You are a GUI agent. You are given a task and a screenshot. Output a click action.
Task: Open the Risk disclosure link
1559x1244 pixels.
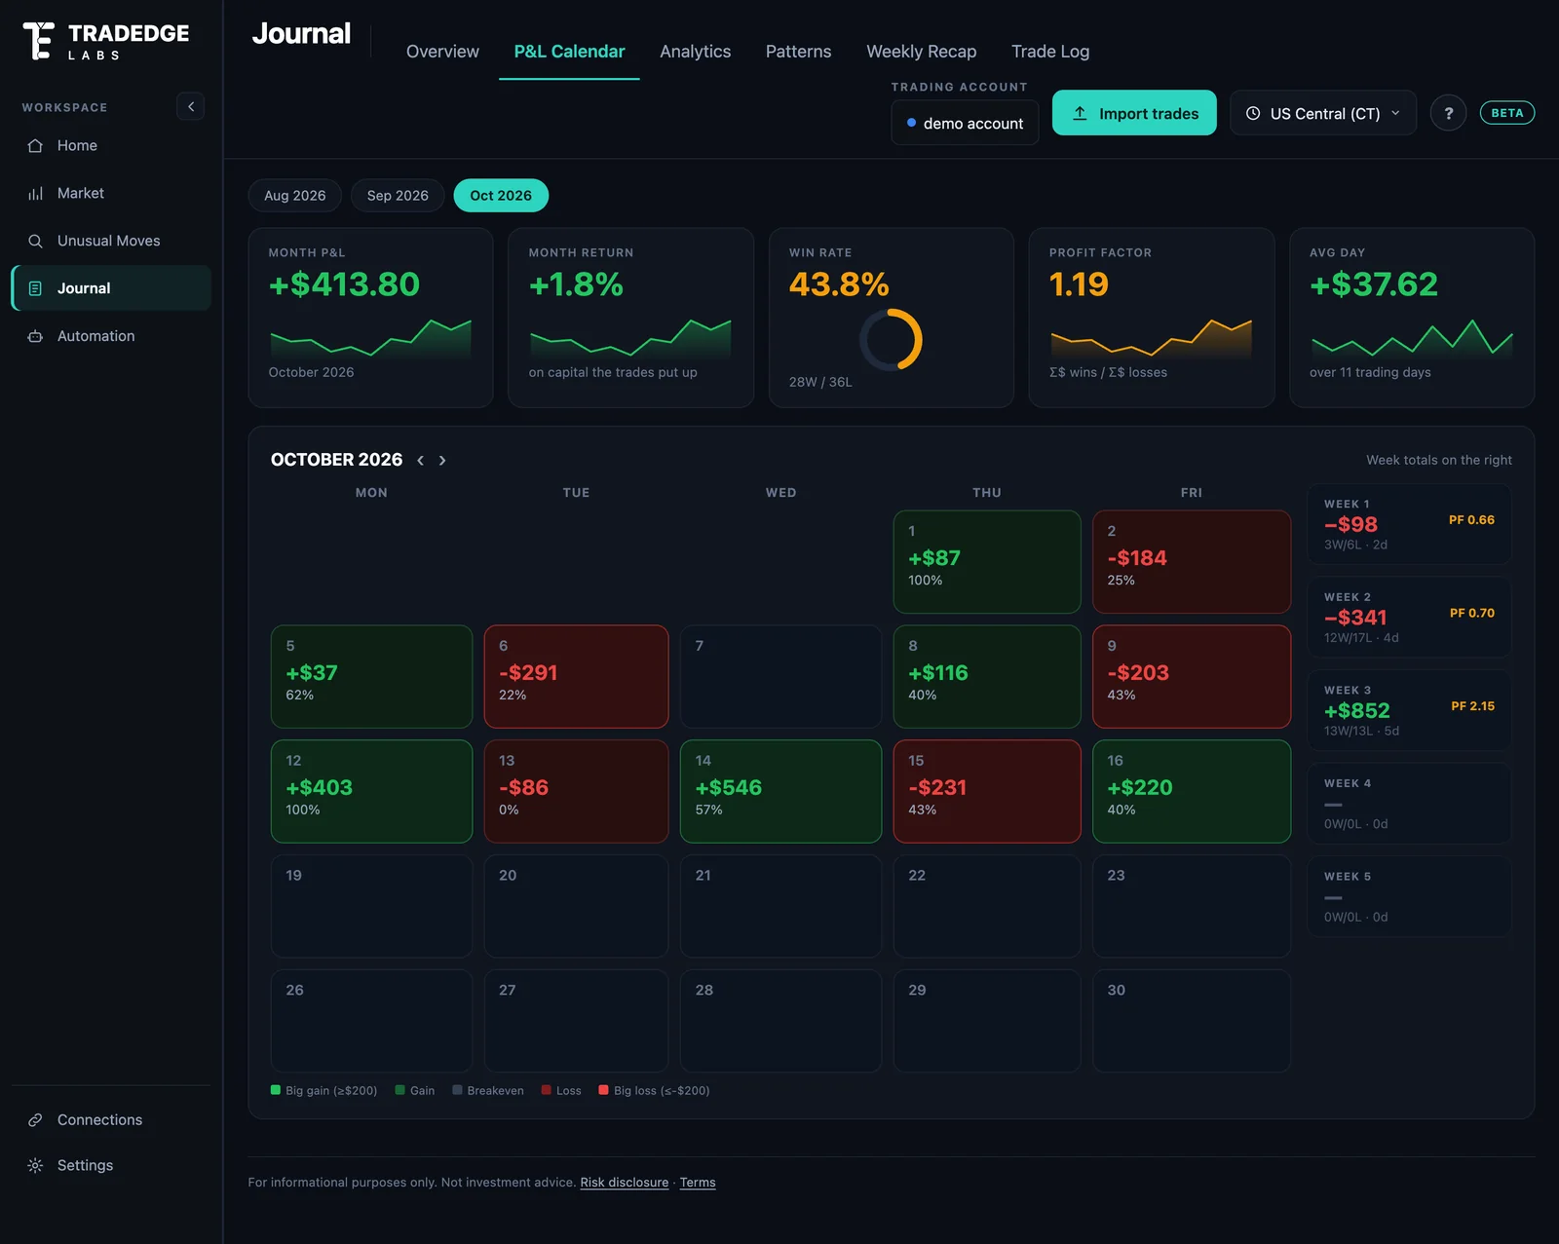[625, 1183]
